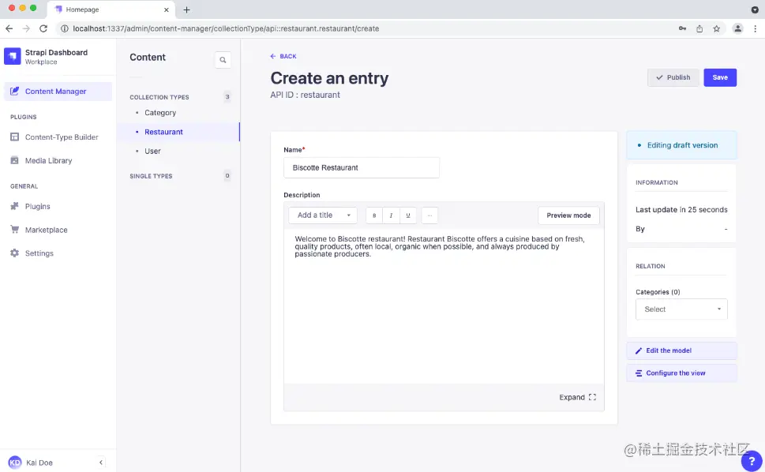The height and width of the screenshot is (472, 765).
Task: Click the API ID : restaurant text
Action: point(305,95)
